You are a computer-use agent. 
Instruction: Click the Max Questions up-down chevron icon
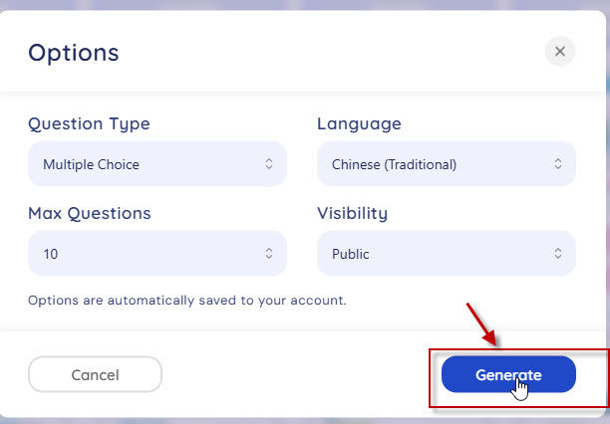[269, 254]
